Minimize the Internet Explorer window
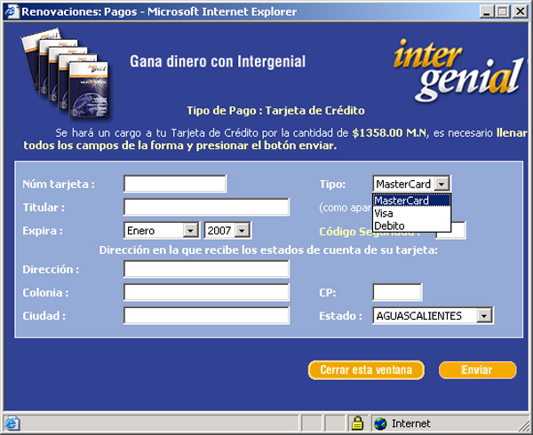This screenshot has height=435, width=533. pyautogui.click(x=487, y=12)
